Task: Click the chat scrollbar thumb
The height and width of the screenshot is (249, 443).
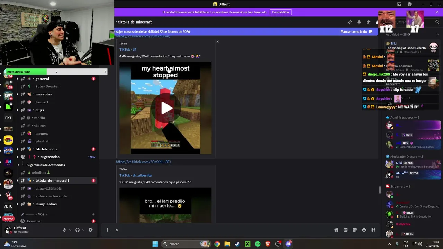Action: tap(380, 190)
